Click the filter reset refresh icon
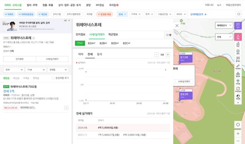245x144 pixels. click(239, 14)
